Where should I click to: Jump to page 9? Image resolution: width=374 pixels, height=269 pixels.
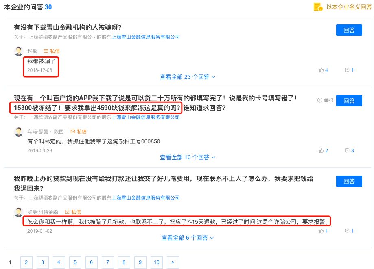140,262
